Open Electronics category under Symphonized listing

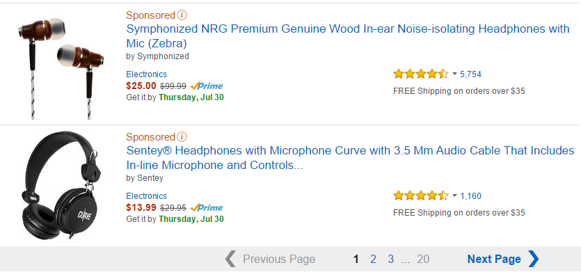click(x=146, y=74)
